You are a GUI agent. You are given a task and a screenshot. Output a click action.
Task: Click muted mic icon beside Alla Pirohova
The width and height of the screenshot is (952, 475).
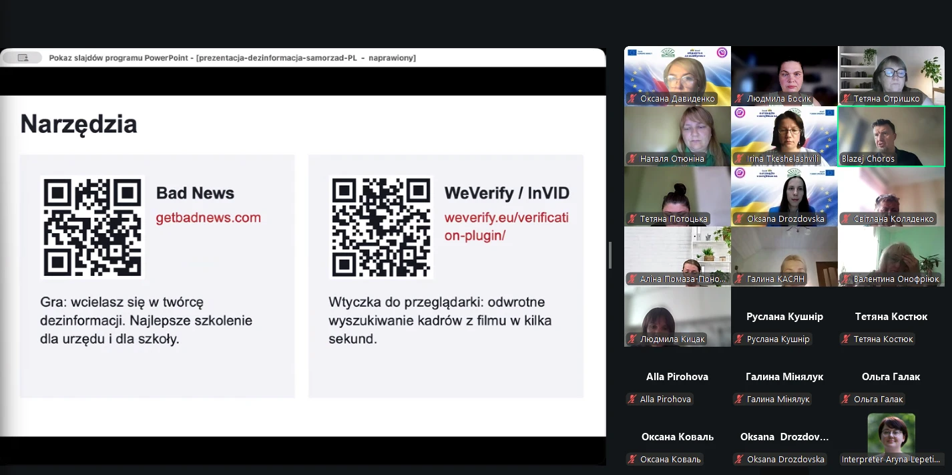tap(632, 400)
